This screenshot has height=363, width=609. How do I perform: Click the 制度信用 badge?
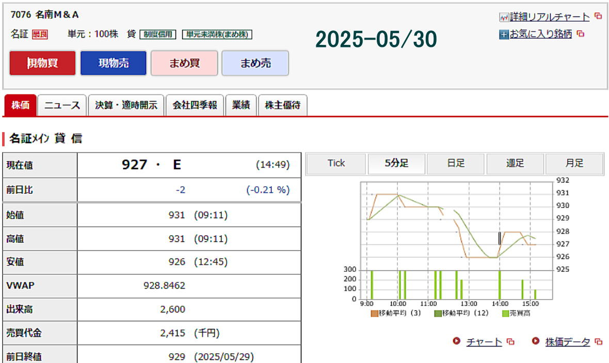click(x=158, y=35)
